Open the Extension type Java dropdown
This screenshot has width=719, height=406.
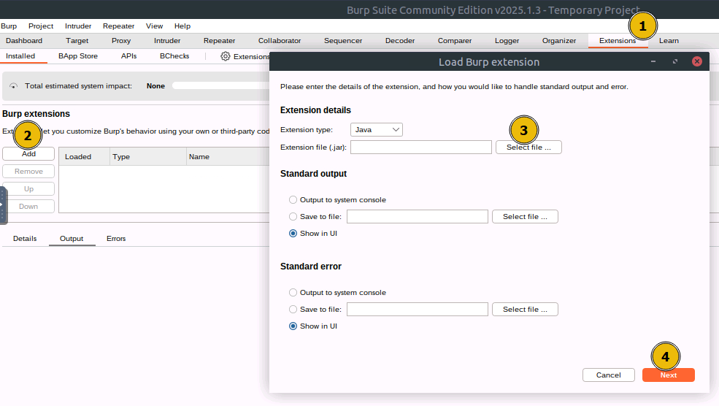377,130
